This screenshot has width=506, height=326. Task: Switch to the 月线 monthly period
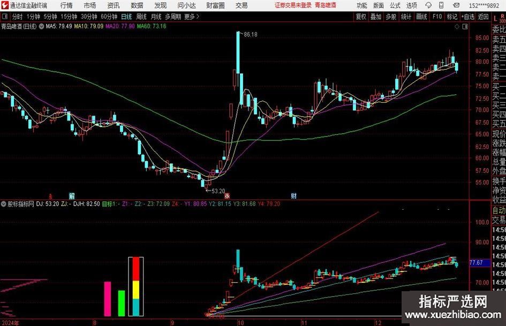pyautogui.click(x=156, y=17)
